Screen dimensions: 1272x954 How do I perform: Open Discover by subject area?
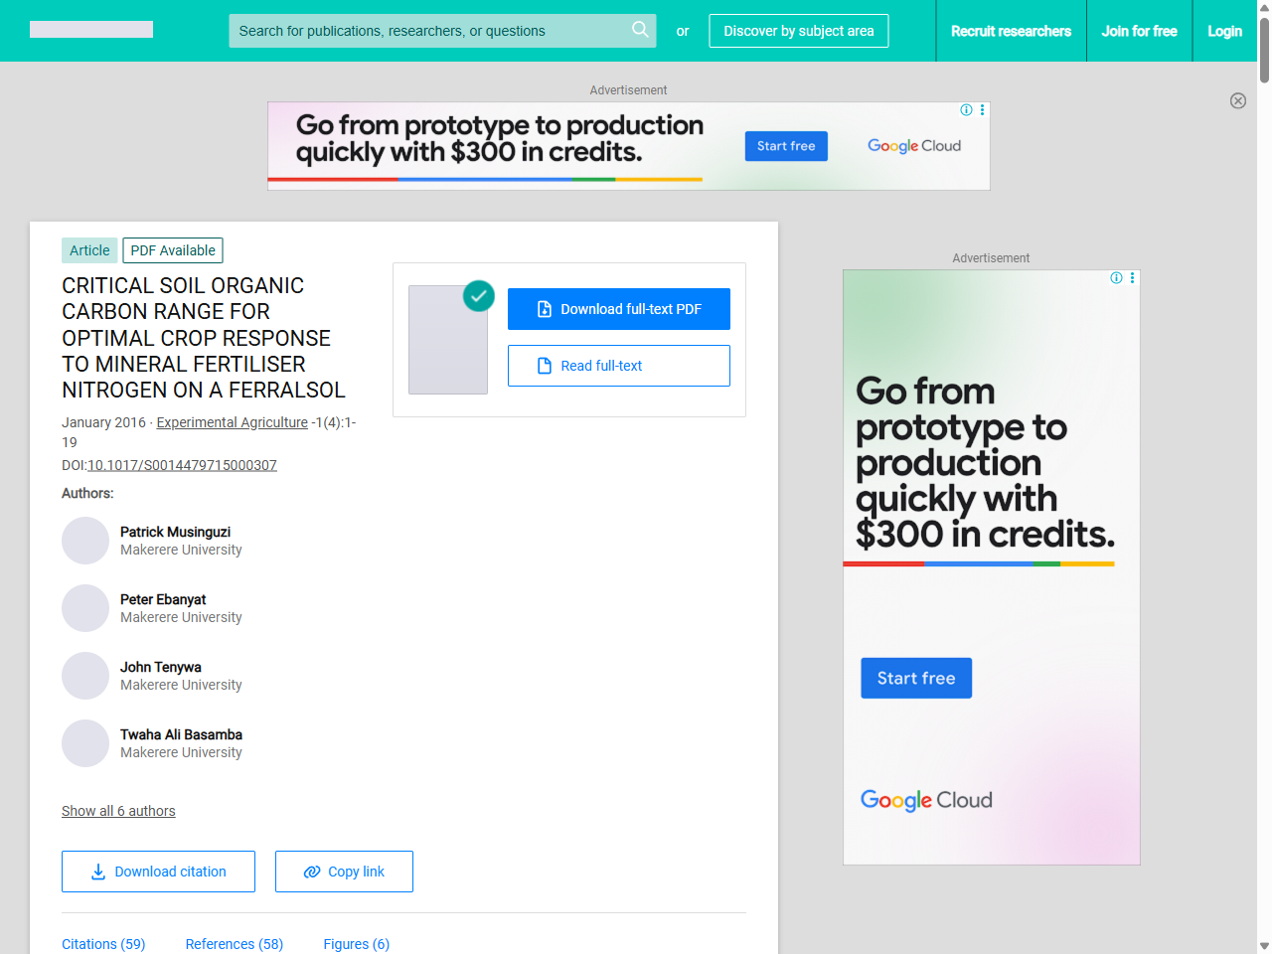[799, 31]
